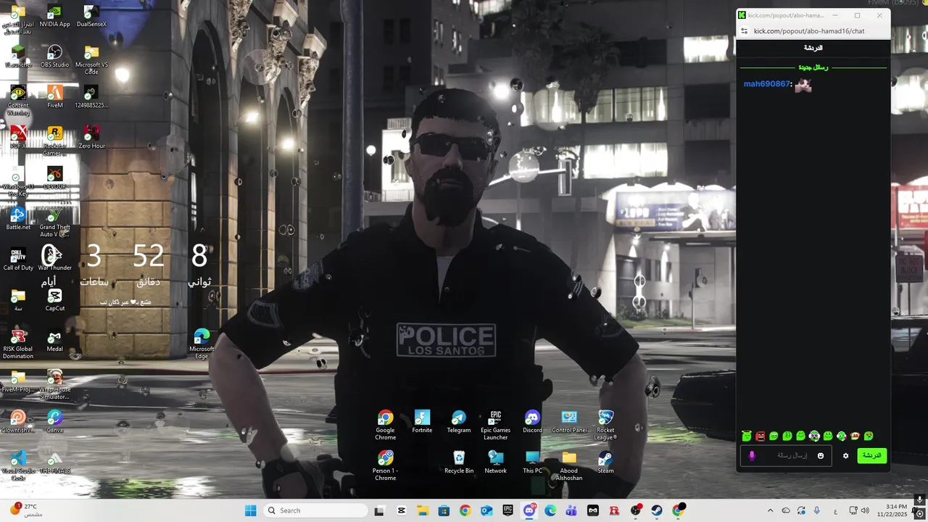Open PDF X desktop icon

pyautogui.click(x=18, y=138)
